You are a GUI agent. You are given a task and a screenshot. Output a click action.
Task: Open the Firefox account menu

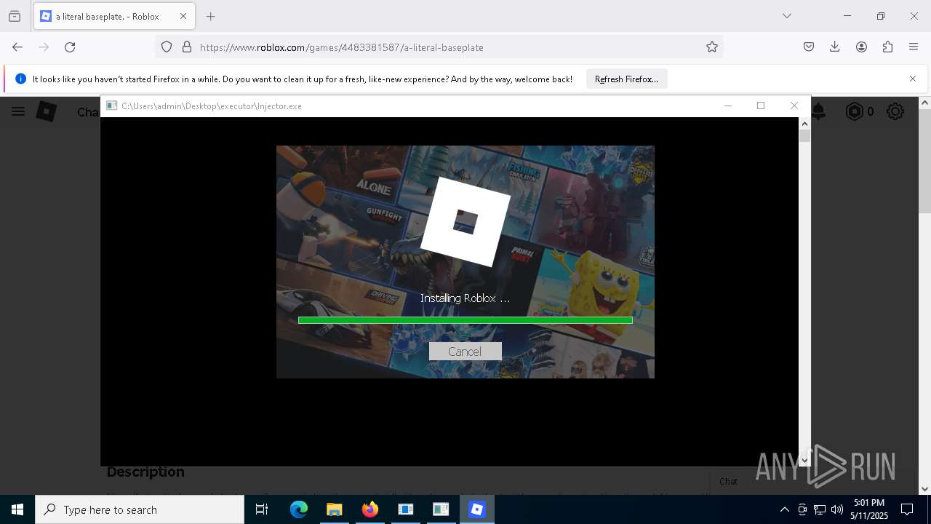(861, 47)
